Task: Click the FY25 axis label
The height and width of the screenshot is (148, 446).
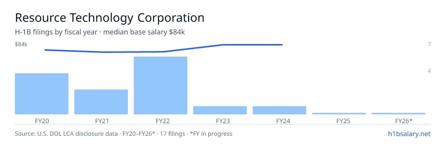Action: [339, 121]
